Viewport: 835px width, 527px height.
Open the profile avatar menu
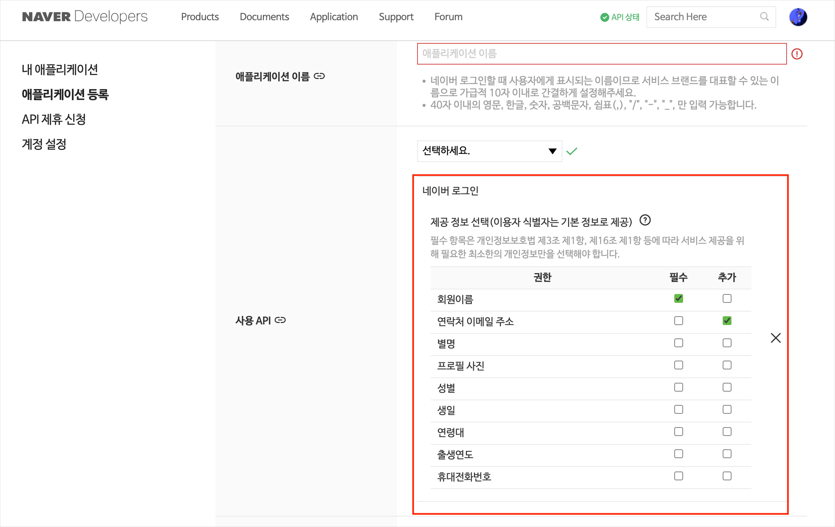(x=798, y=17)
